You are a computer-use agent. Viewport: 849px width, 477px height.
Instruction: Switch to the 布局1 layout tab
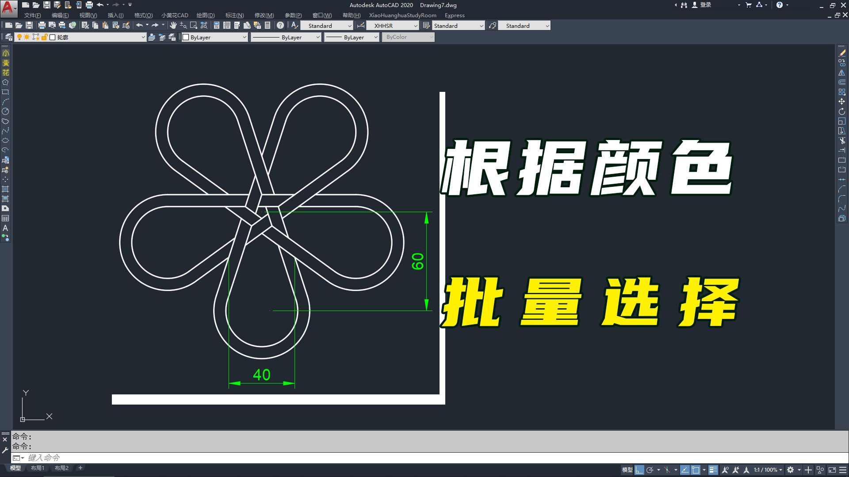click(x=38, y=468)
